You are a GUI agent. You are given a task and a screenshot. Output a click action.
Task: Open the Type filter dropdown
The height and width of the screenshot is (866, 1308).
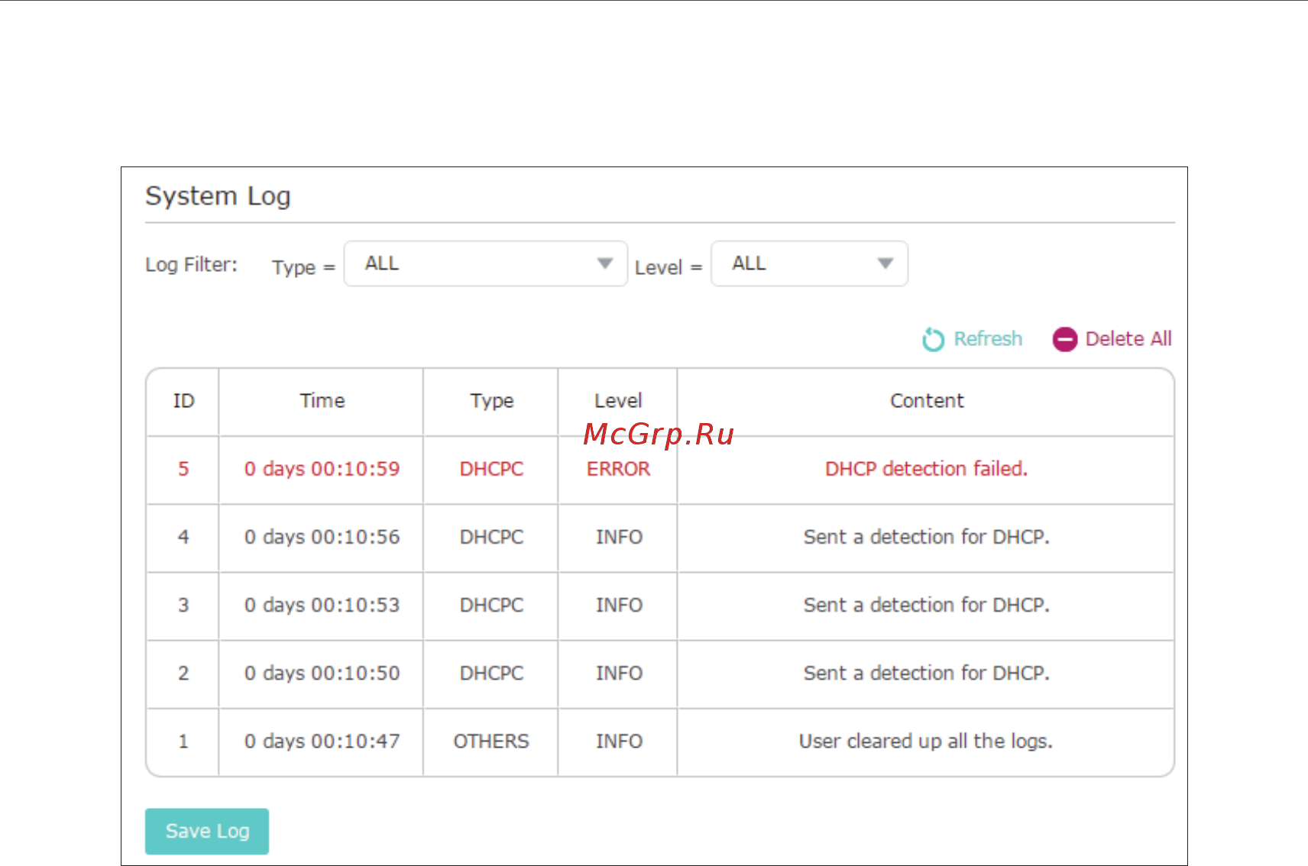tap(486, 263)
